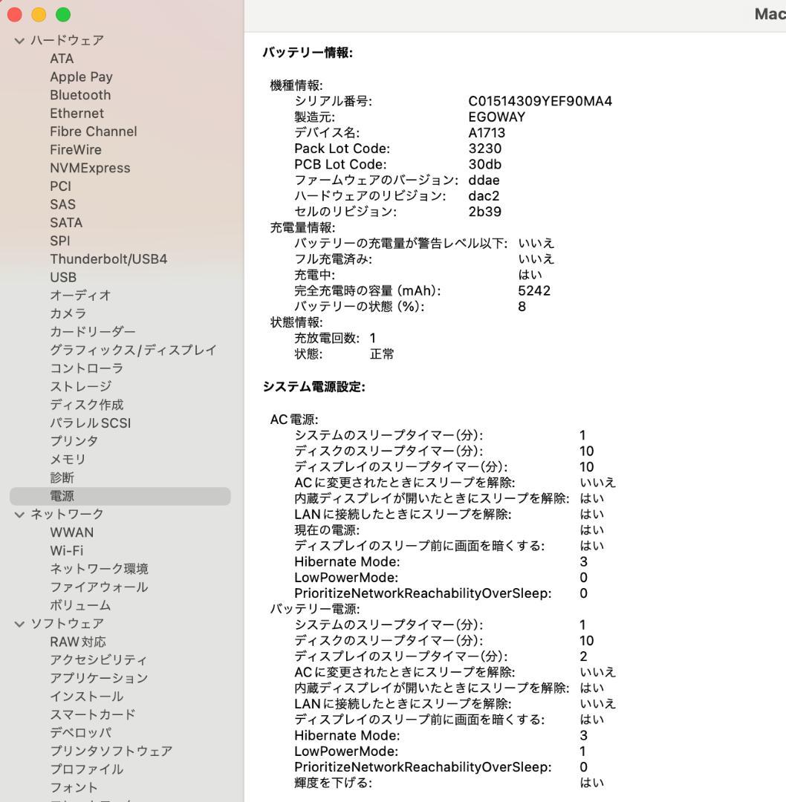Select ボリューム in the sidebar

[x=80, y=606]
